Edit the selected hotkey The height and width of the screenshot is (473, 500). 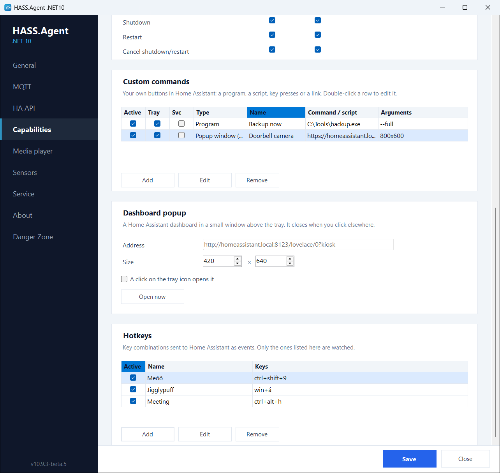pyautogui.click(x=205, y=434)
